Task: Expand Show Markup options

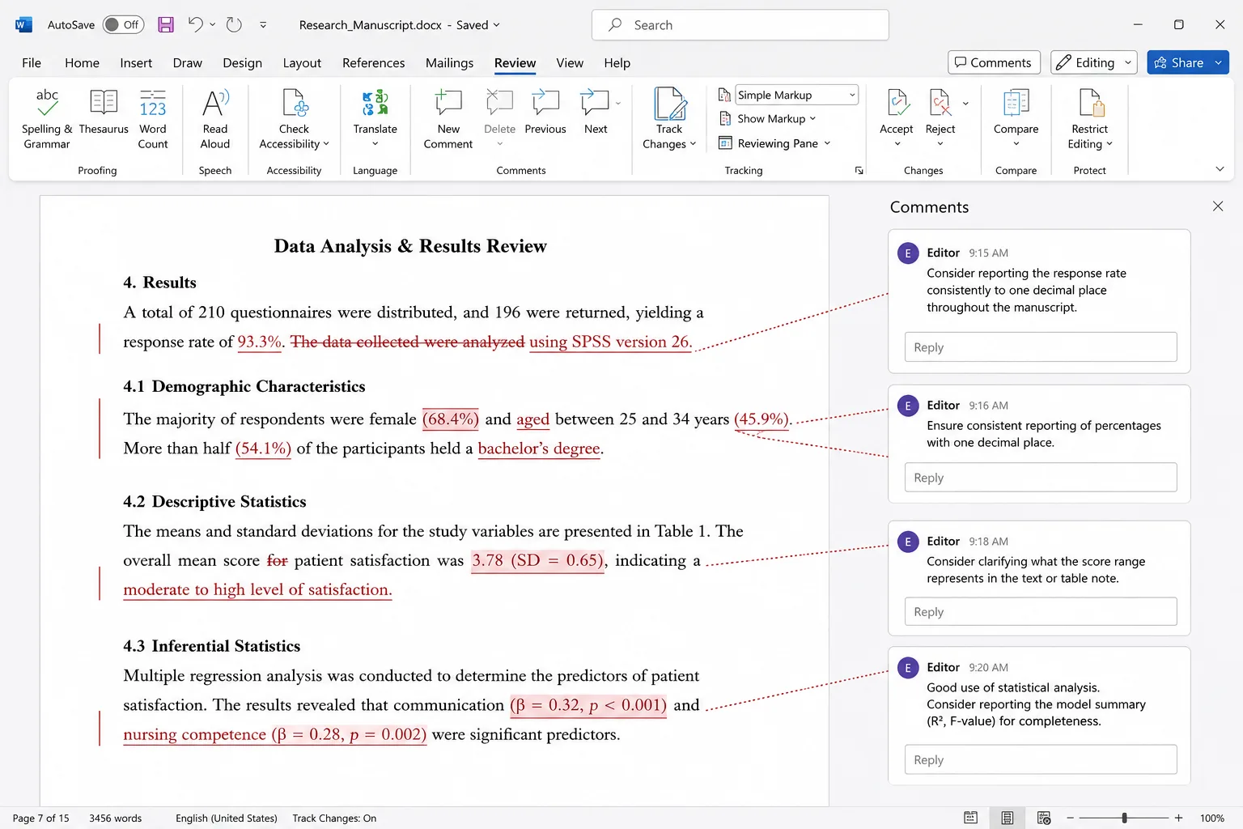Action: (x=768, y=118)
